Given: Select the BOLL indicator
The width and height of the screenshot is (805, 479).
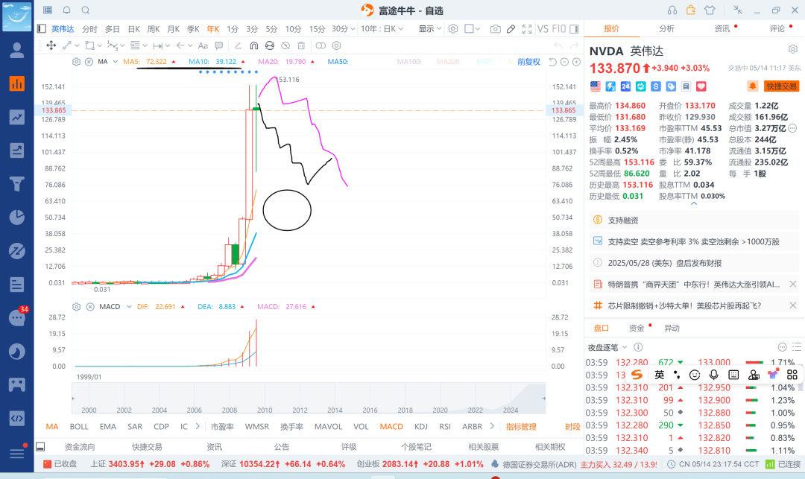Looking at the screenshot, I should (x=79, y=426).
